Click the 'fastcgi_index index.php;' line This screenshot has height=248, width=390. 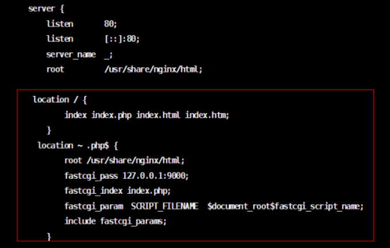coord(117,190)
